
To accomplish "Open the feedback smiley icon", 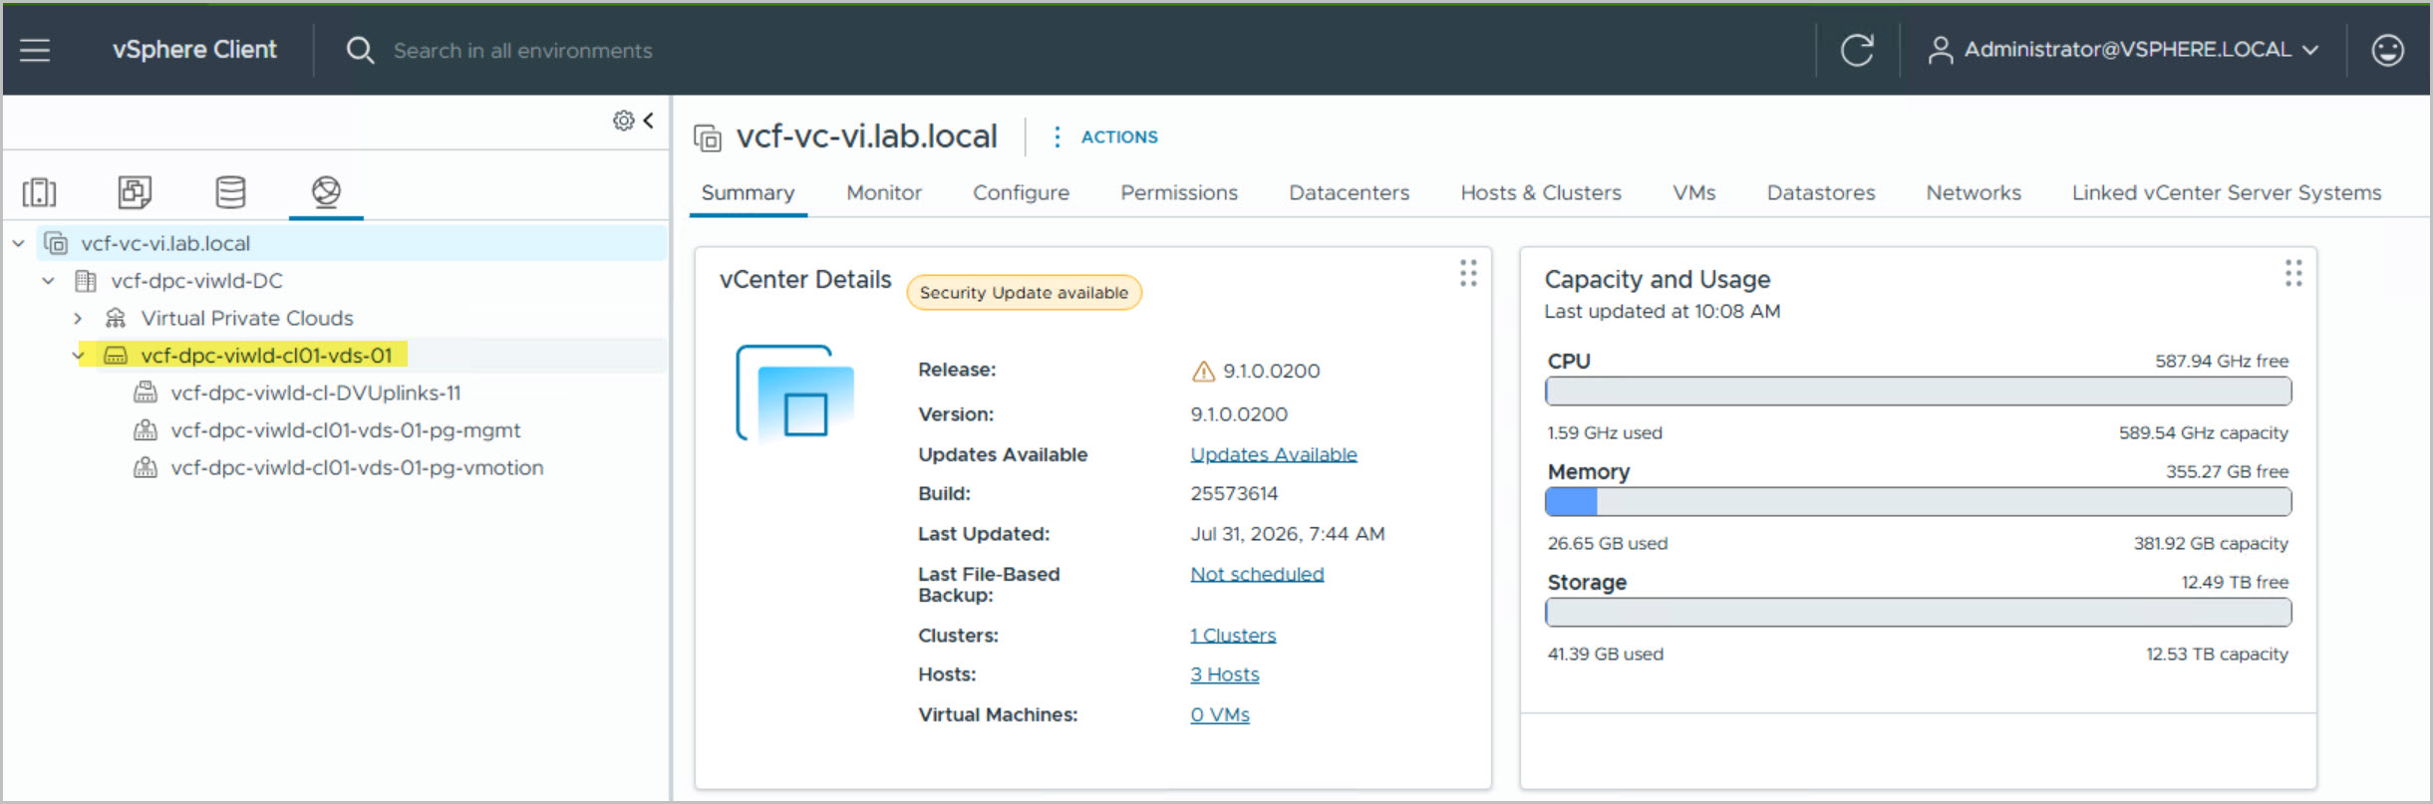I will (x=2387, y=50).
